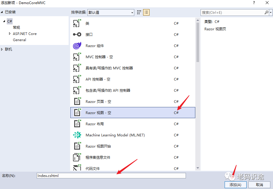Click 具有读/写操作的 MVC 控制器 text
Screen dimensions: 273x189
coord(109,68)
